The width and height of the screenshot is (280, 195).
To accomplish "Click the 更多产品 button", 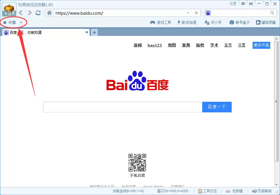I will tap(261, 45).
